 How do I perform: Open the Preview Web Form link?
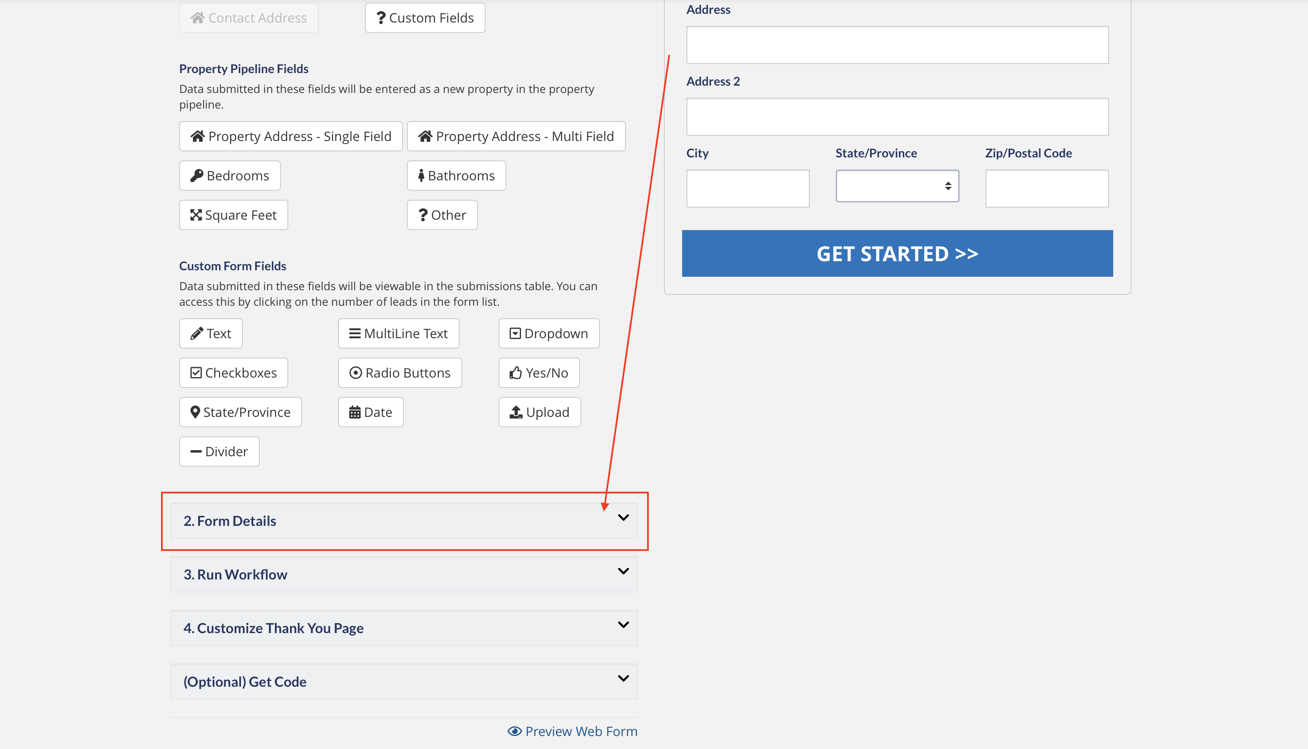(x=572, y=732)
